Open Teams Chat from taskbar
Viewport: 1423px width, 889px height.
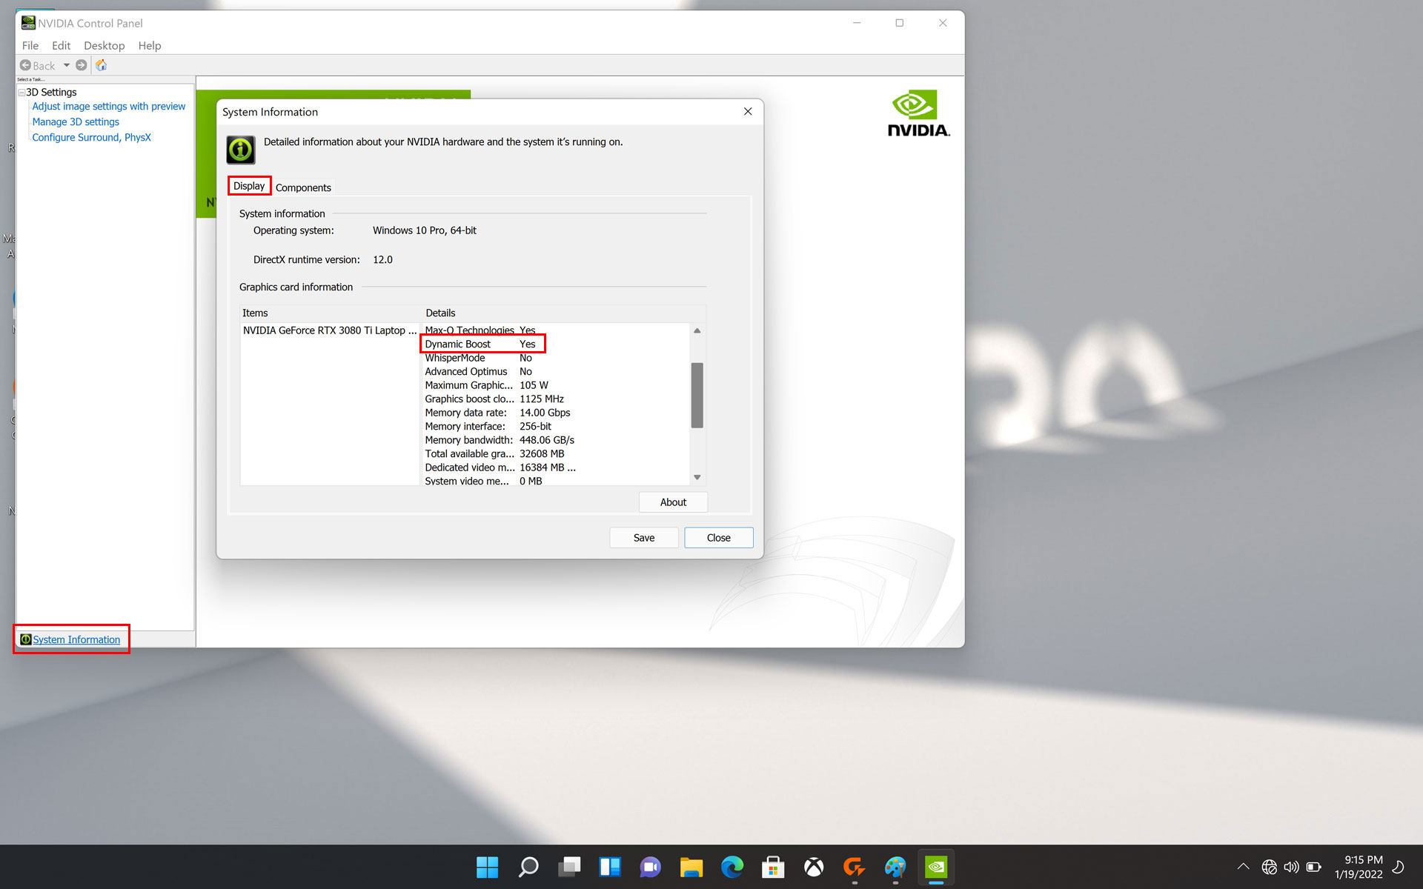651,867
